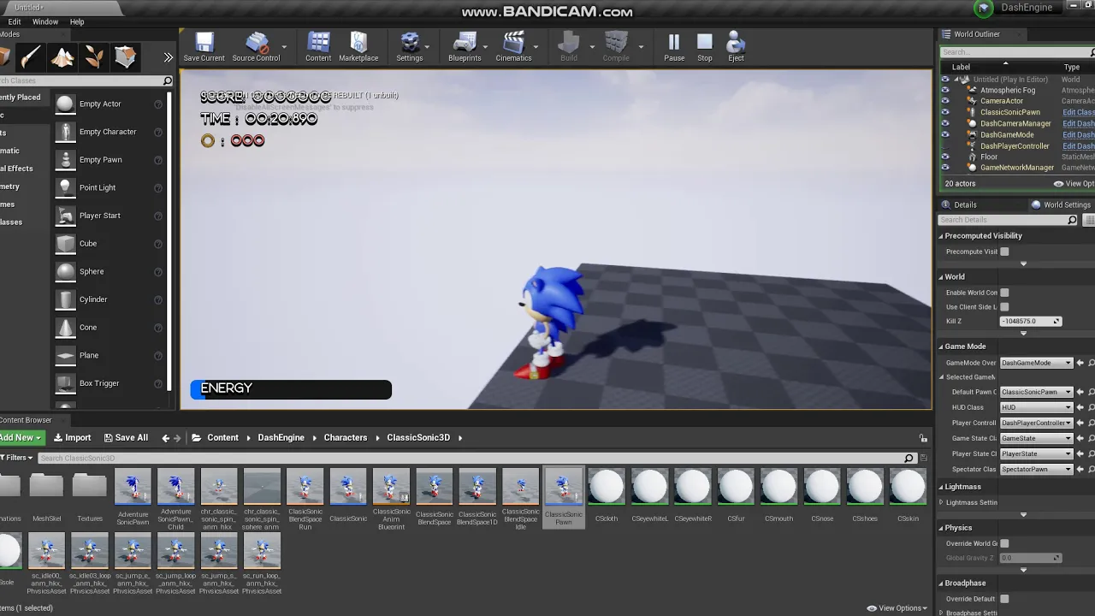This screenshot has width=1095, height=616.
Task: Open the Edit menu
Action: click(15, 21)
